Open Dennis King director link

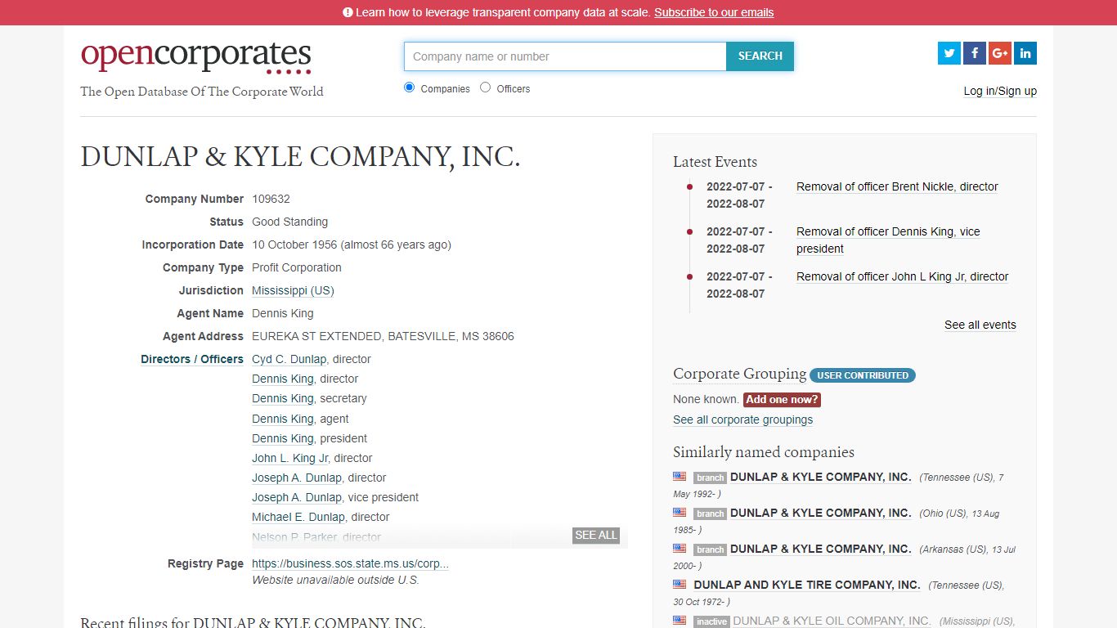[283, 379]
